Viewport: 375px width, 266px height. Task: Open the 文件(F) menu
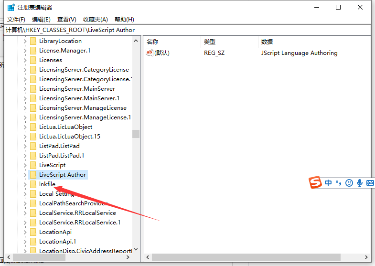pyautogui.click(x=16, y=19)
